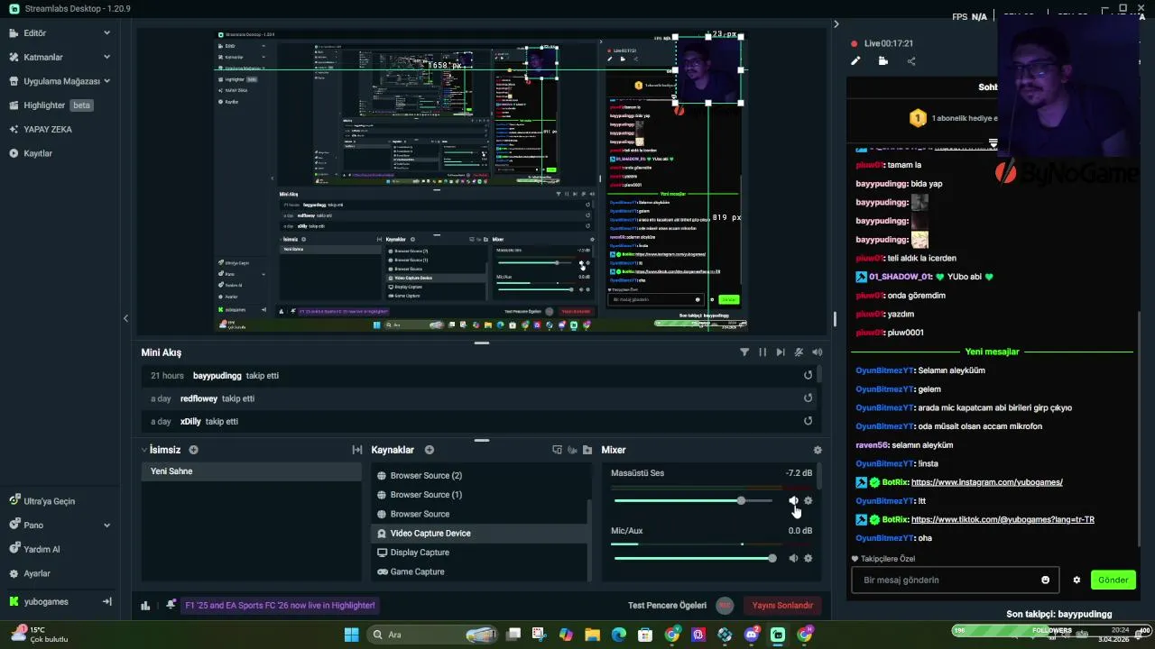Select Browser Source (1) source

coord(479,495)
